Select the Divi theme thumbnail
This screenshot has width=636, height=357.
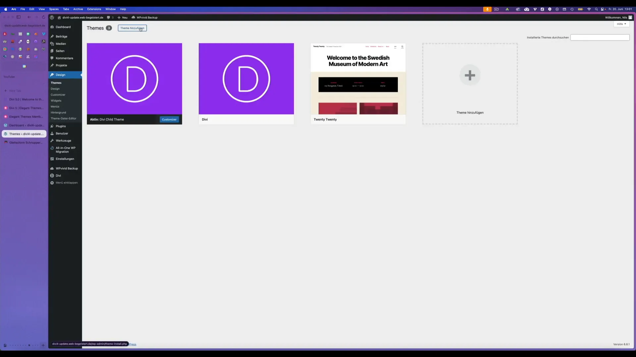246,79
